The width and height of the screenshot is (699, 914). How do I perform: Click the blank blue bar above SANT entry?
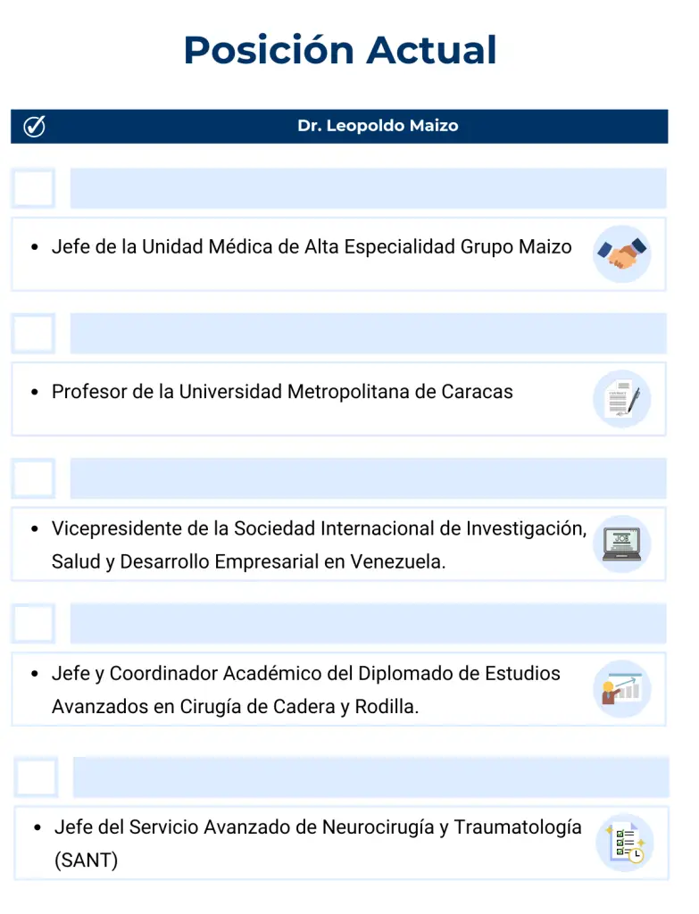click(x=370, y=777)
